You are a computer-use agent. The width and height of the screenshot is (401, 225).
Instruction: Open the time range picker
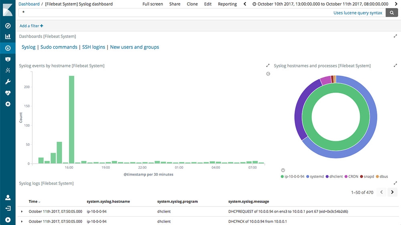click(x=320, y=4)
